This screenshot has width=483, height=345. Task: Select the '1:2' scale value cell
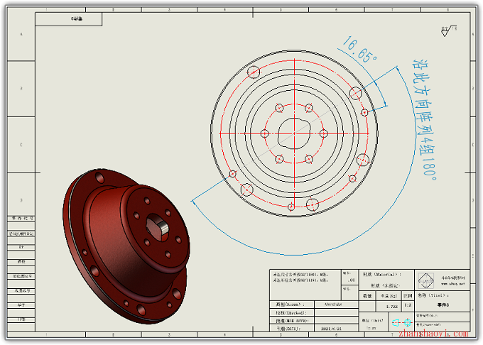pyautogui.click(x=408, y=306)
